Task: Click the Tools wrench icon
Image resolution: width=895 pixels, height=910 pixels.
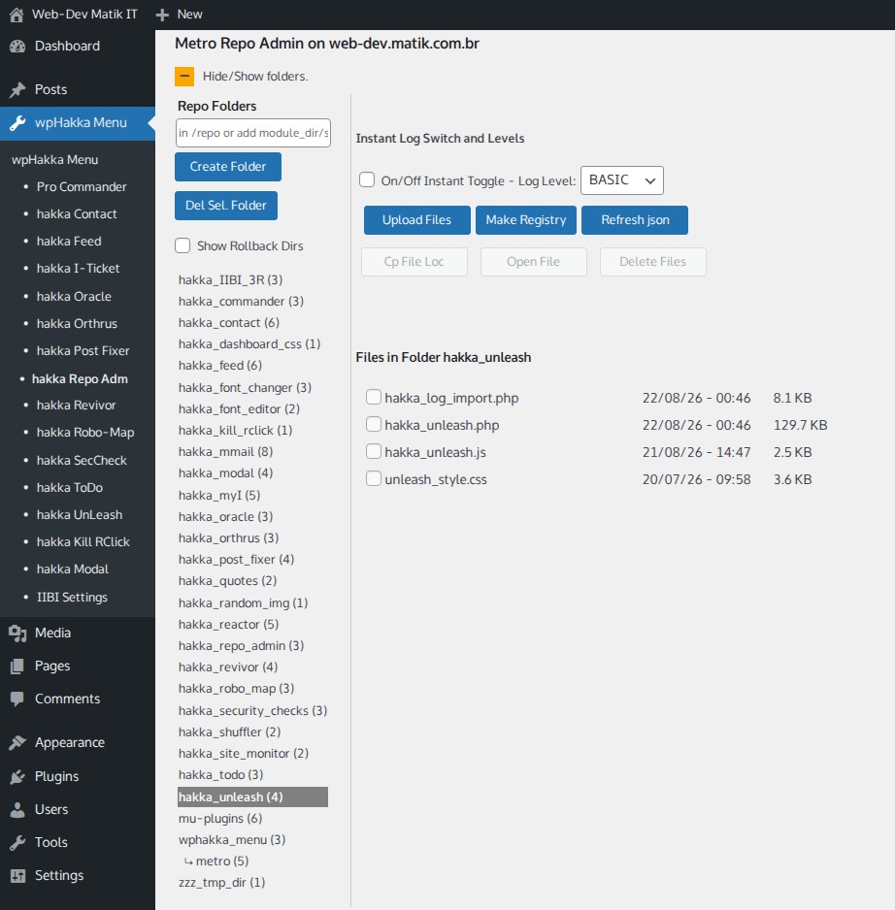Action: 17,843
